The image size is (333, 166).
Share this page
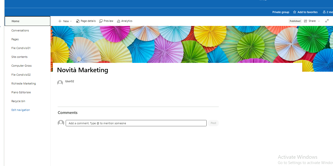click(310, 21)
